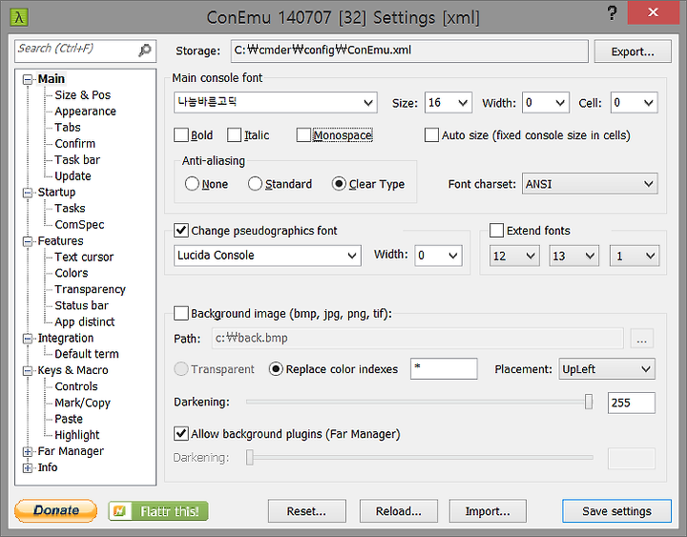Click the ConEmu lambda icon in title bar

pos(19,17)
